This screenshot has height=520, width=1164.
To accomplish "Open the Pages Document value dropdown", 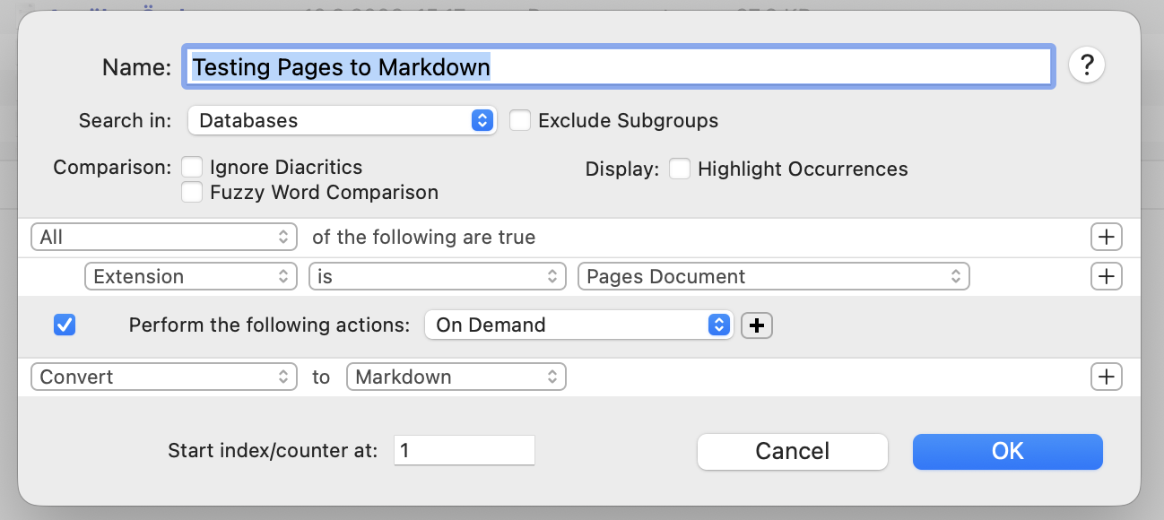I will [x=773, y=277].
